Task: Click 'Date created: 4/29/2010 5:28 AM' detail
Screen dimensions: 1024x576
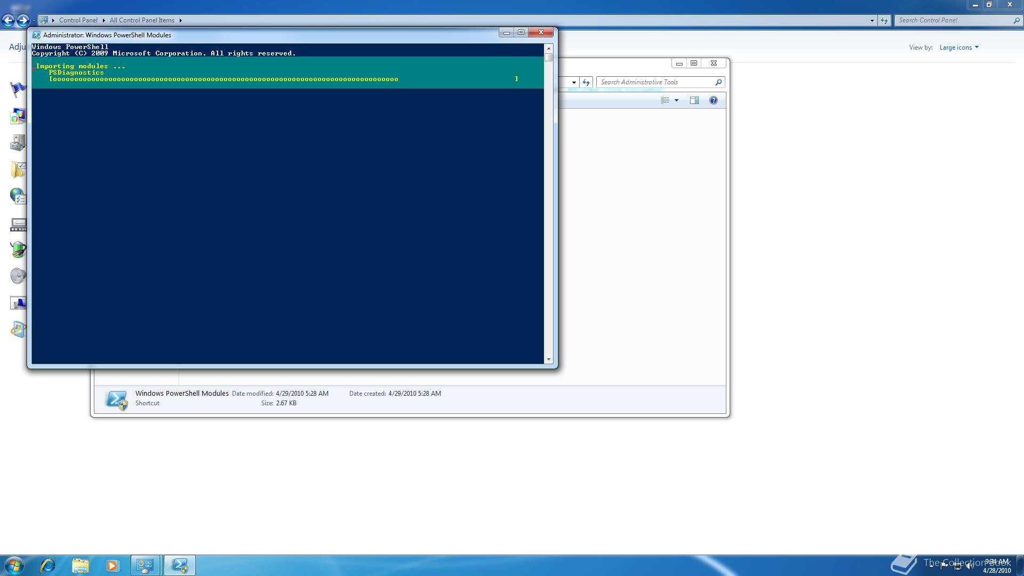Action: pos(395,394)
